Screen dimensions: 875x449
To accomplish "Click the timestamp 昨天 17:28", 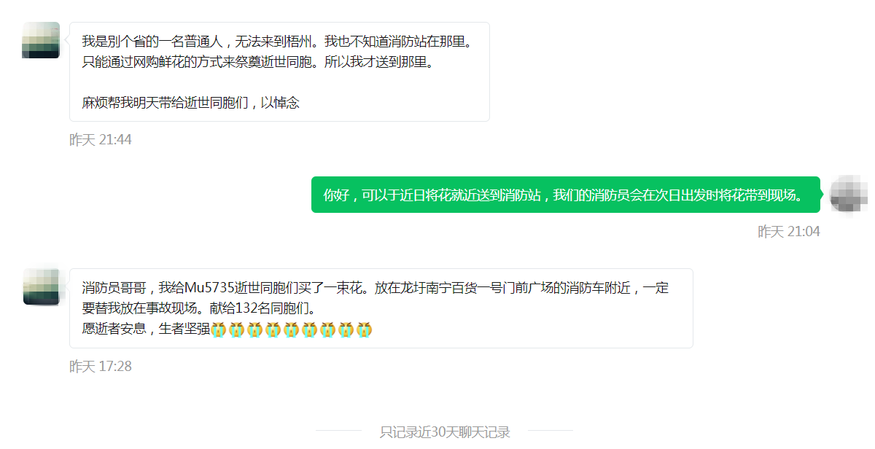I will coord(101,366).
